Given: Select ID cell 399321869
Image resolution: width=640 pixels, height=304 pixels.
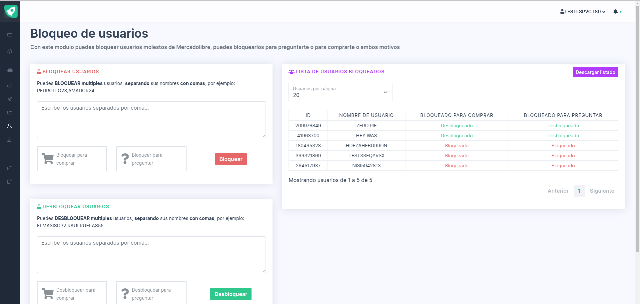Looking at the screenshot, I should (x=308, y=156).
